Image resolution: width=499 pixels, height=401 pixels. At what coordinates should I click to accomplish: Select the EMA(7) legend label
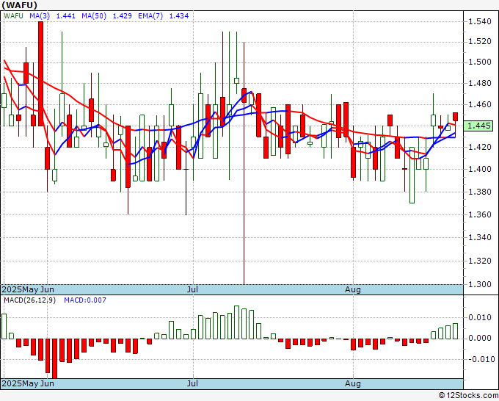coord(150,16)
